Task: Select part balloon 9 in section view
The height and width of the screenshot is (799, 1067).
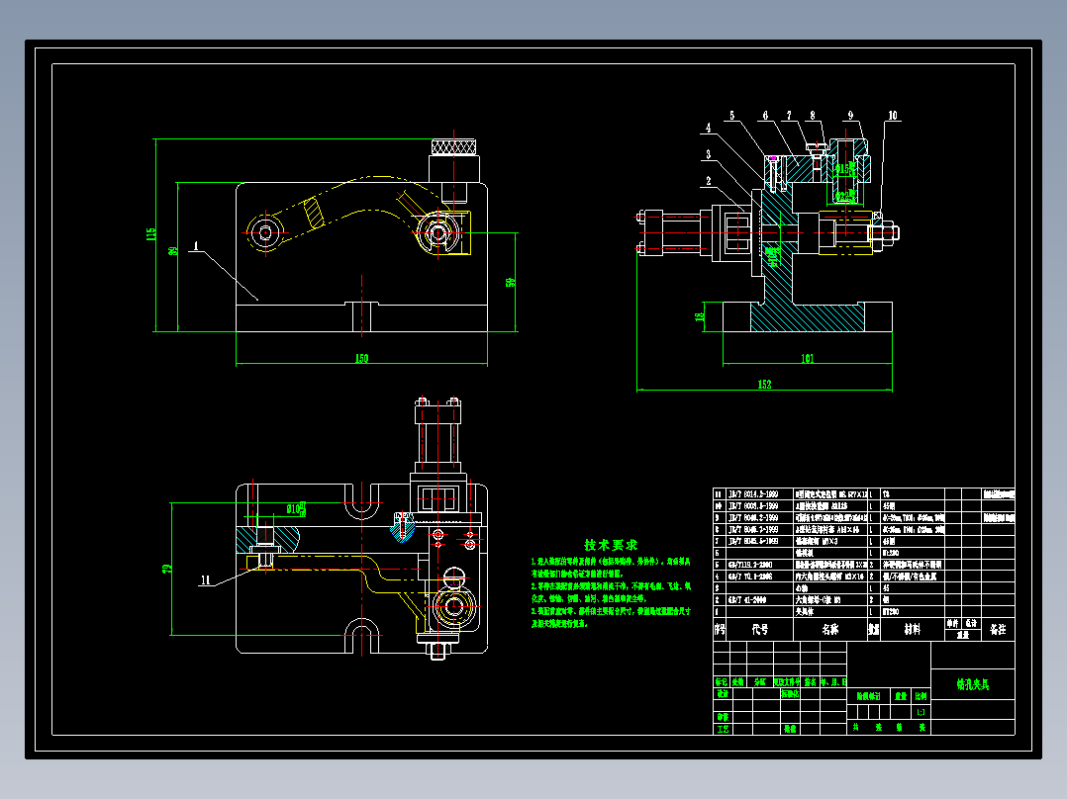Action: click(850, 116)
